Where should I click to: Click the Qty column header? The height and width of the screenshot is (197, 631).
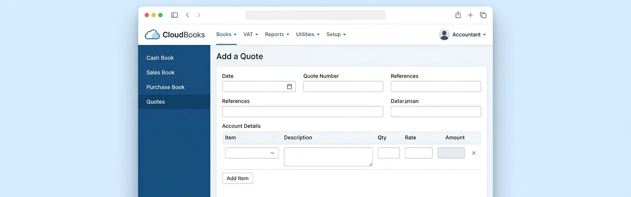point(382,138)
